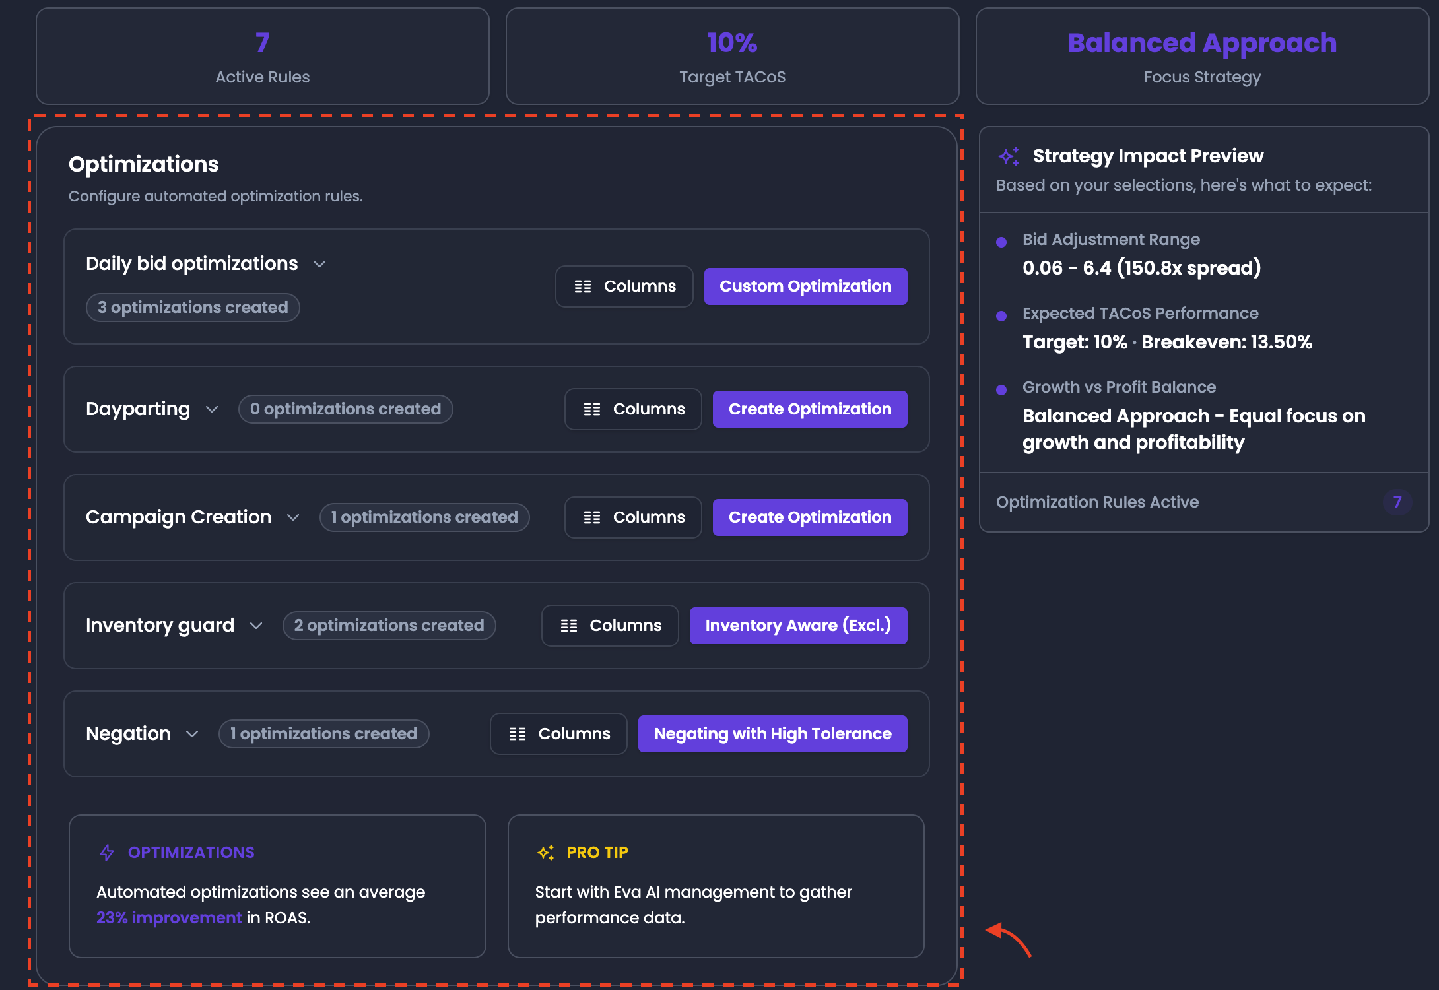Click the '3 optimizations created' badge
Viewport: 1439px width, 990px height.
193,308
